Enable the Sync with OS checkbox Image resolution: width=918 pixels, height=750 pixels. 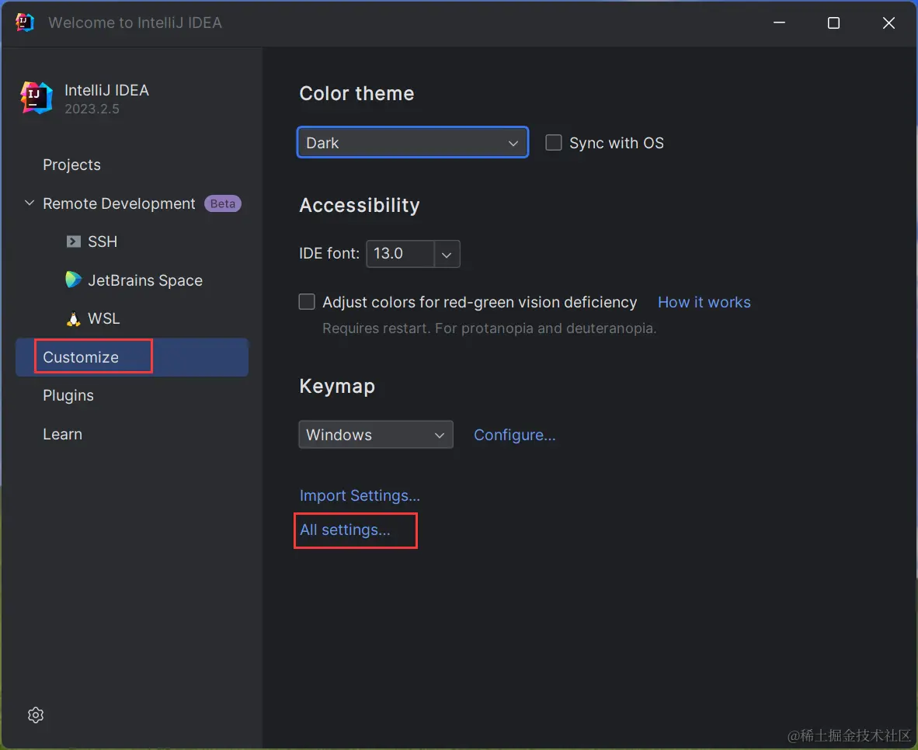553,143
